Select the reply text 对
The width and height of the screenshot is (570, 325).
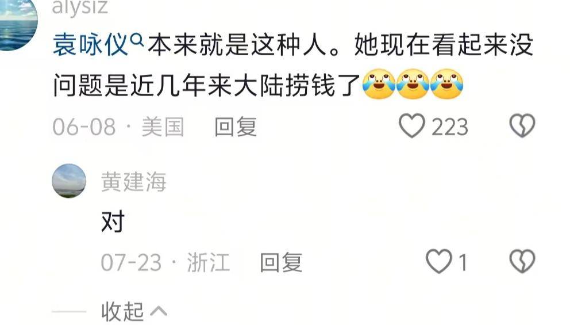pos(113,221)
